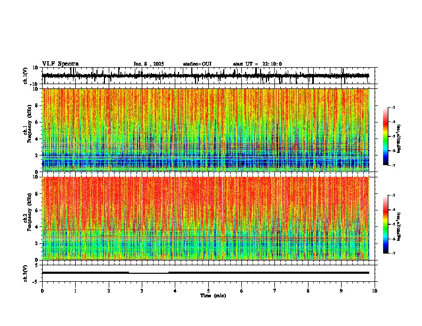This screenshot has height=326, width=422.
Task: Click the ch.1 frequency axis 6 kHz tick label
Action: pyautogui.click(x=37, y=122)
